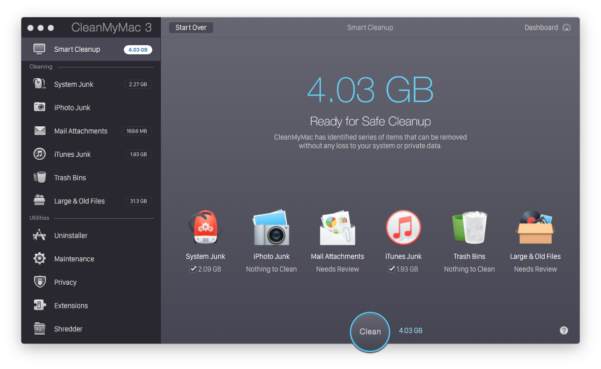The image size is (601, 369).
Task: Click the Mail Attachments envelope sidebar icon
Action: coord(40,130)
